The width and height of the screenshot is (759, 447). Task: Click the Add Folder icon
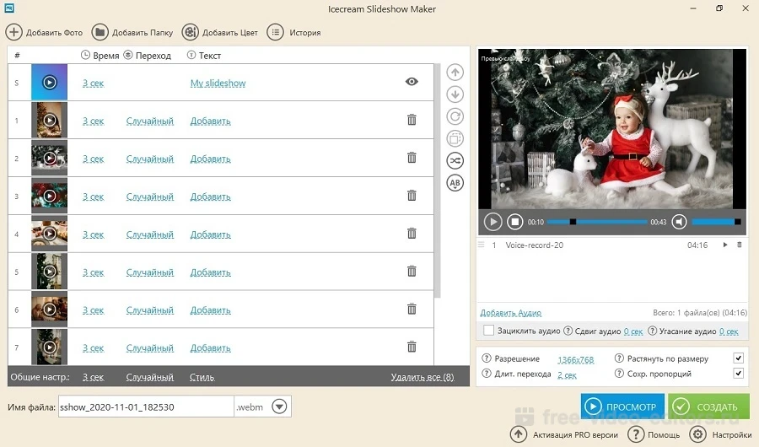100,32
